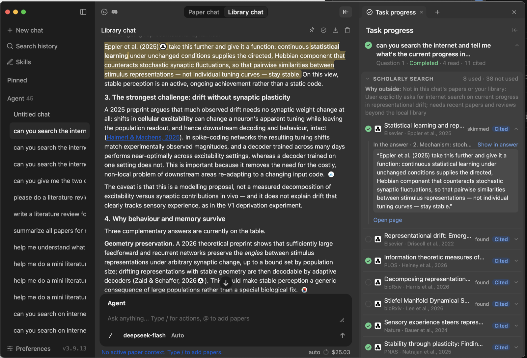Click the pin icon in Library chat header

(312, 30)
